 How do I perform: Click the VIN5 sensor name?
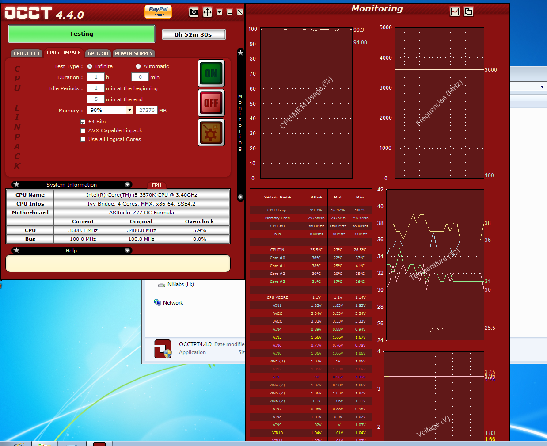[x=277, y=337]
